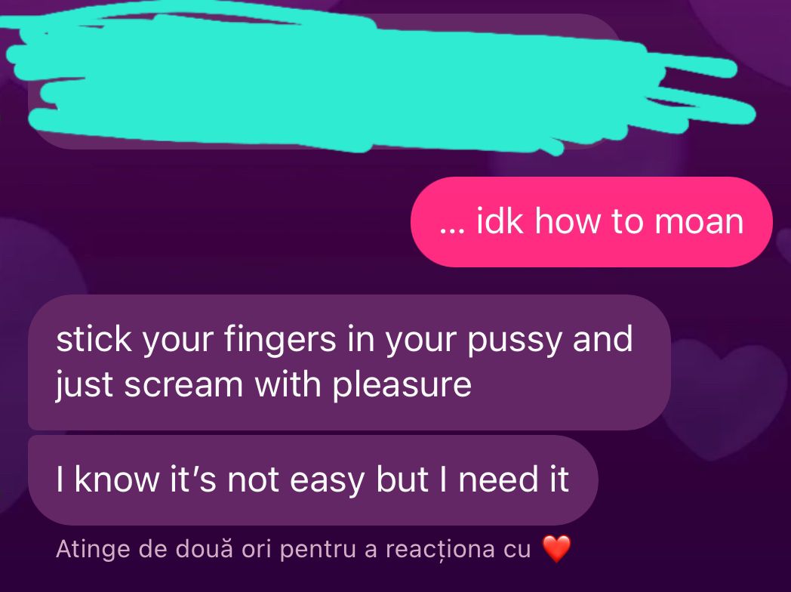Image resolution: width=791 pixels, height=592 pixels.
Task: Click 'need it' in the last gray bubble
Action: [x=513, y=479]
